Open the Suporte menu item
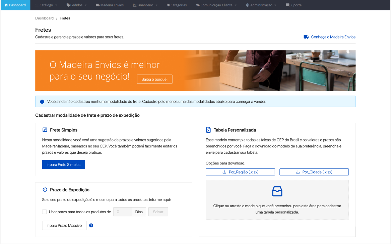This screenshot has width=391, height=244. [294, 5]
